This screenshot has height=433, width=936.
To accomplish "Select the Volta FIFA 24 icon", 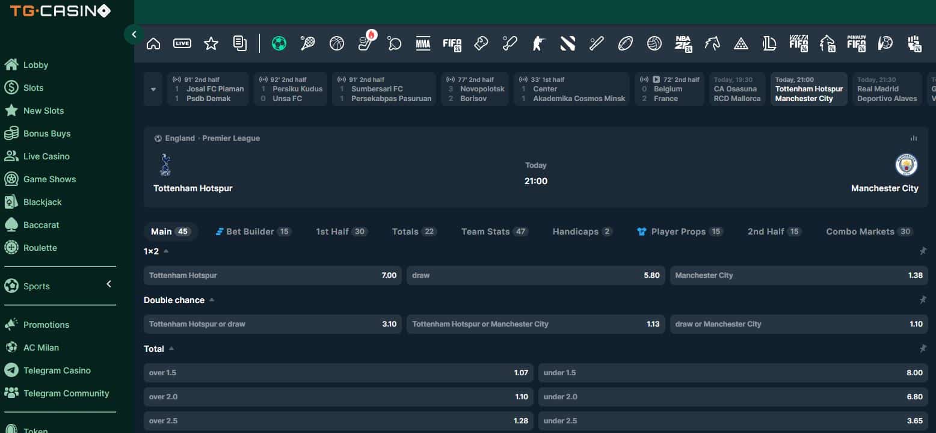I will pos(799,43).
